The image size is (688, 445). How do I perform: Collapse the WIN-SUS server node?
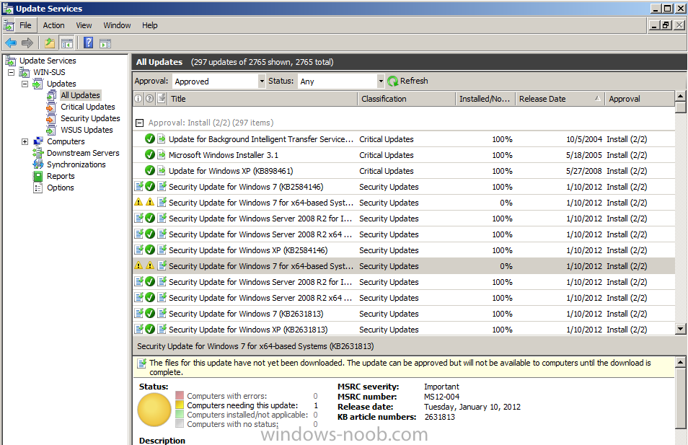11,72
